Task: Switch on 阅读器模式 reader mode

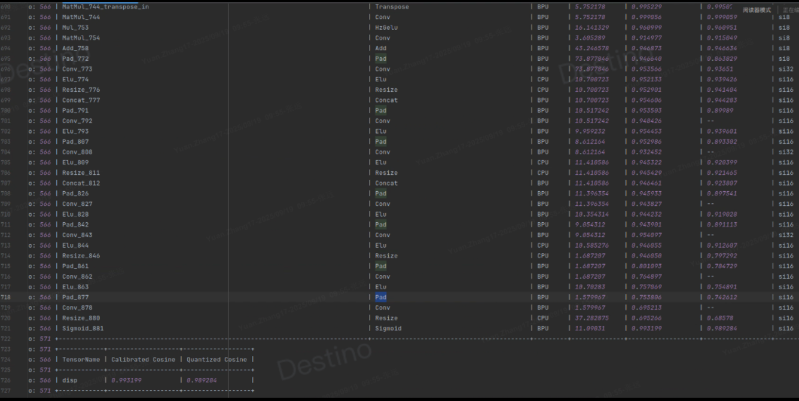Action: pos(757,10)
